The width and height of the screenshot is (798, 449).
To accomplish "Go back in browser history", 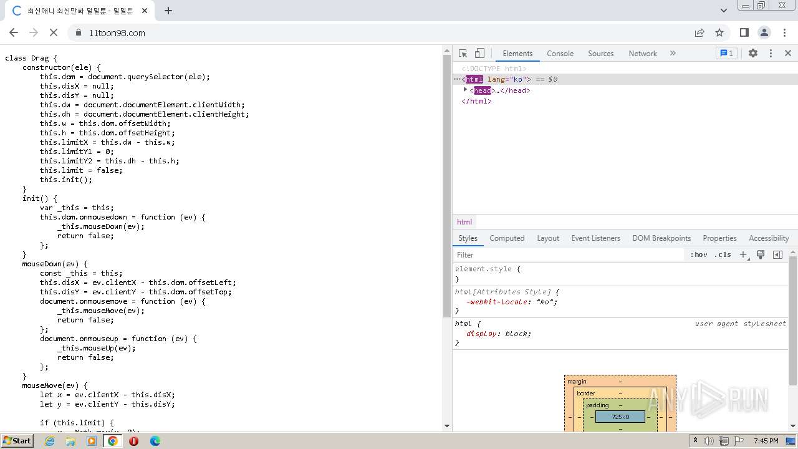I will click(x=14, y=32).
